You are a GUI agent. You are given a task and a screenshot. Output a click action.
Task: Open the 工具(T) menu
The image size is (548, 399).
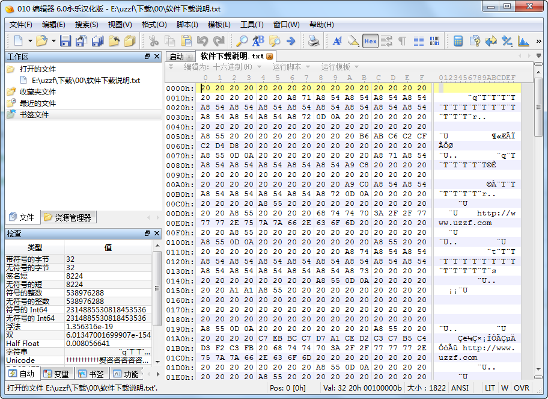pyautogui.click(x=252, y=25)
